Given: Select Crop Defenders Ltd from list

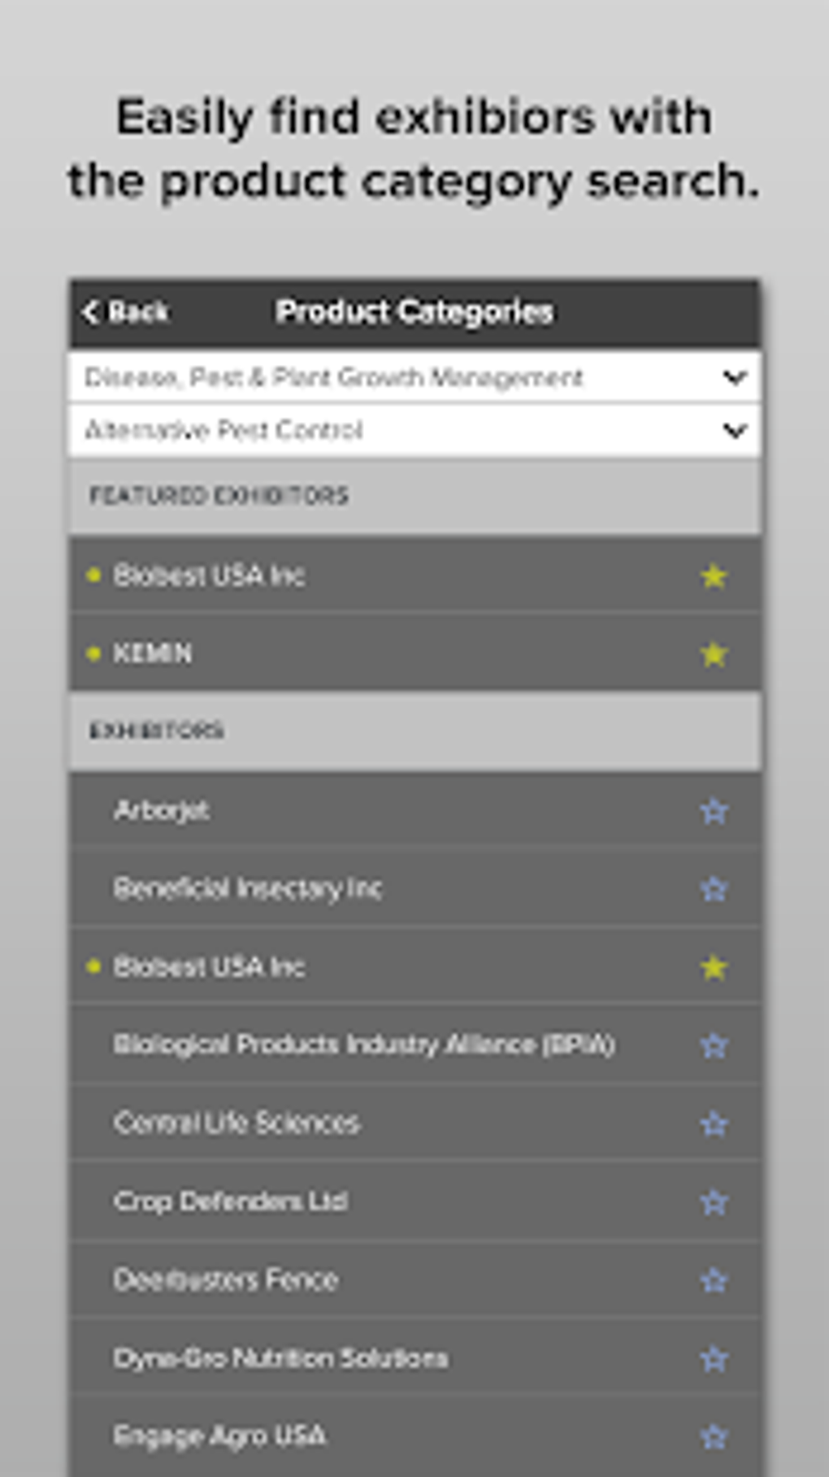Looking at the screenshot, I should click(x=231, y=1201).
